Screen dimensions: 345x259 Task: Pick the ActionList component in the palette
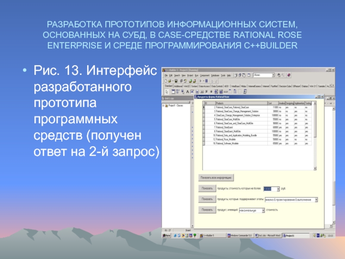[x=245, y=92]
